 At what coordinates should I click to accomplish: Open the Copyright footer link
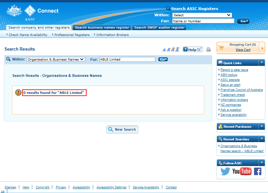(42, 187)
